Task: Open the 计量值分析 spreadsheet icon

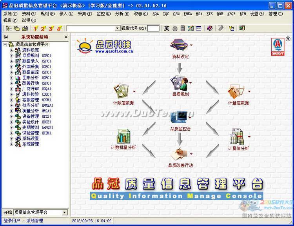Action: 237,137
